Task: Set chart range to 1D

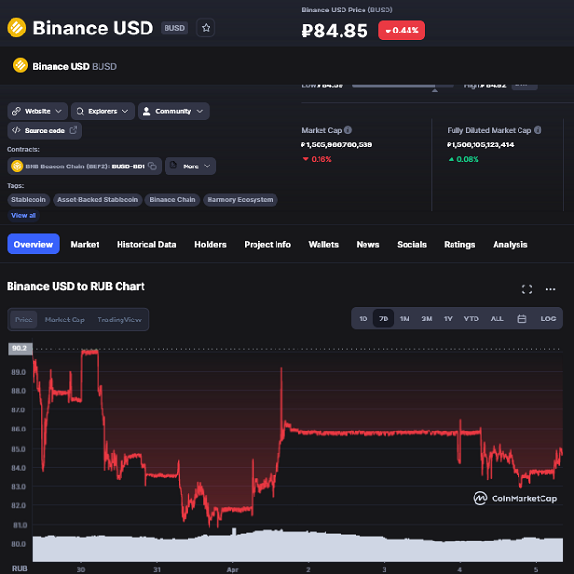Action: pos(363,319)
